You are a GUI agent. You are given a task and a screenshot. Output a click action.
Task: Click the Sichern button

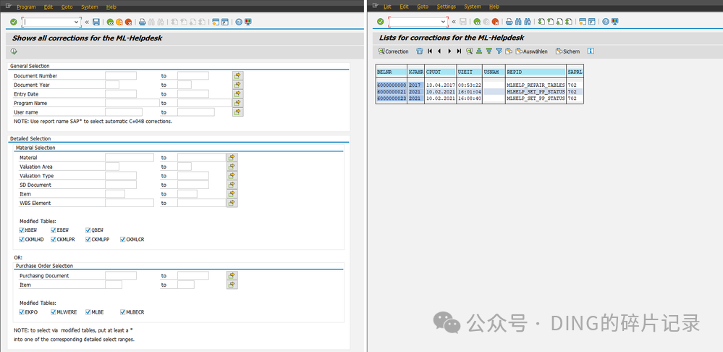[567, 51]
